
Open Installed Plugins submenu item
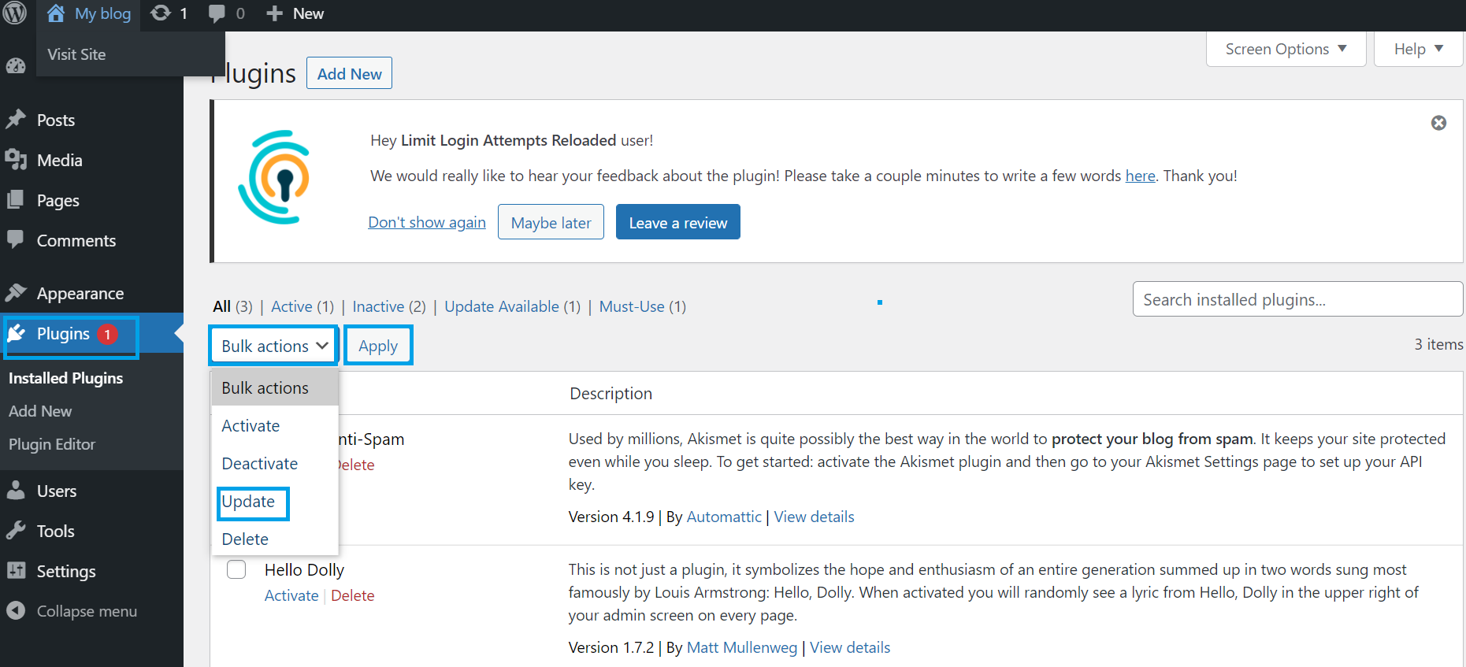66,378
